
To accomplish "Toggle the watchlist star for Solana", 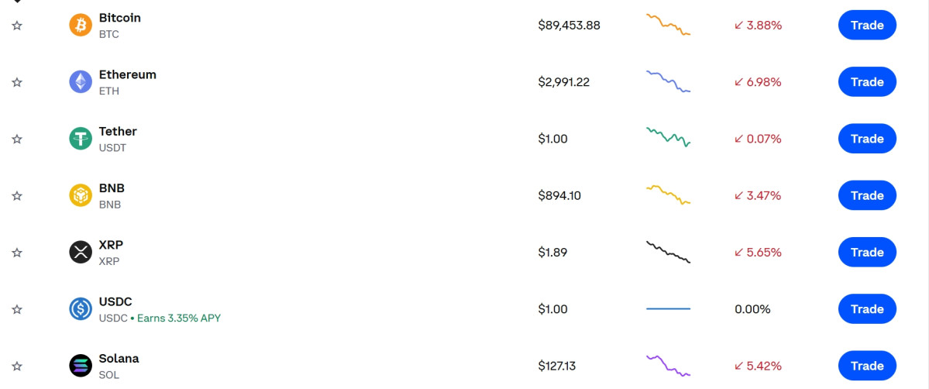I will (x=17, y=366).
